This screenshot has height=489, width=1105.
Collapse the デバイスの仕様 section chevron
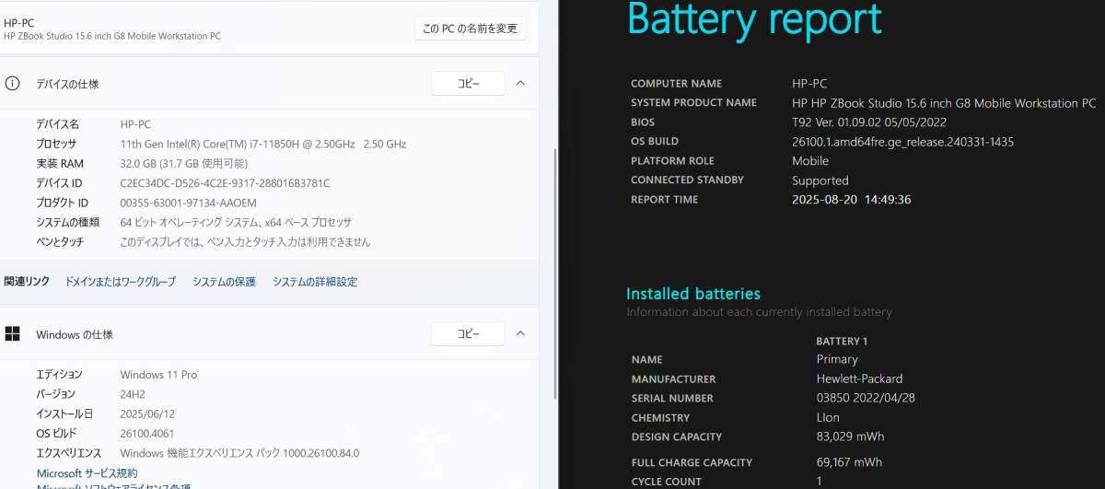(520, 84)
